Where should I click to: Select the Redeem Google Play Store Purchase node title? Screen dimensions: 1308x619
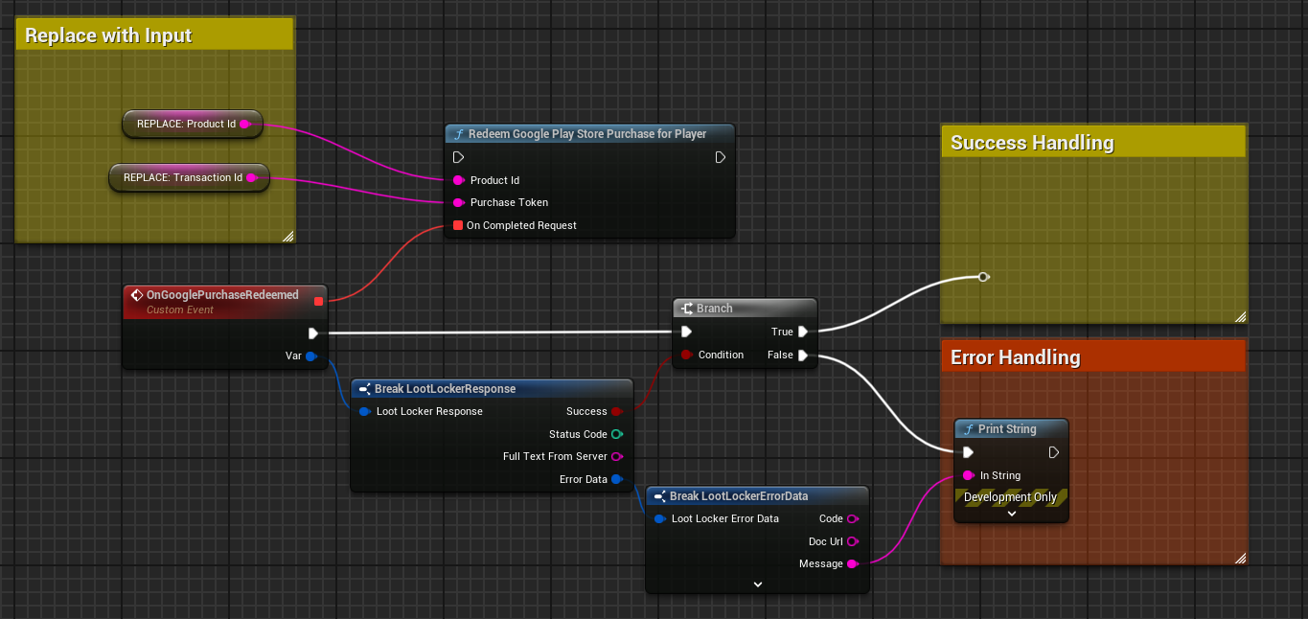[587, 134]
